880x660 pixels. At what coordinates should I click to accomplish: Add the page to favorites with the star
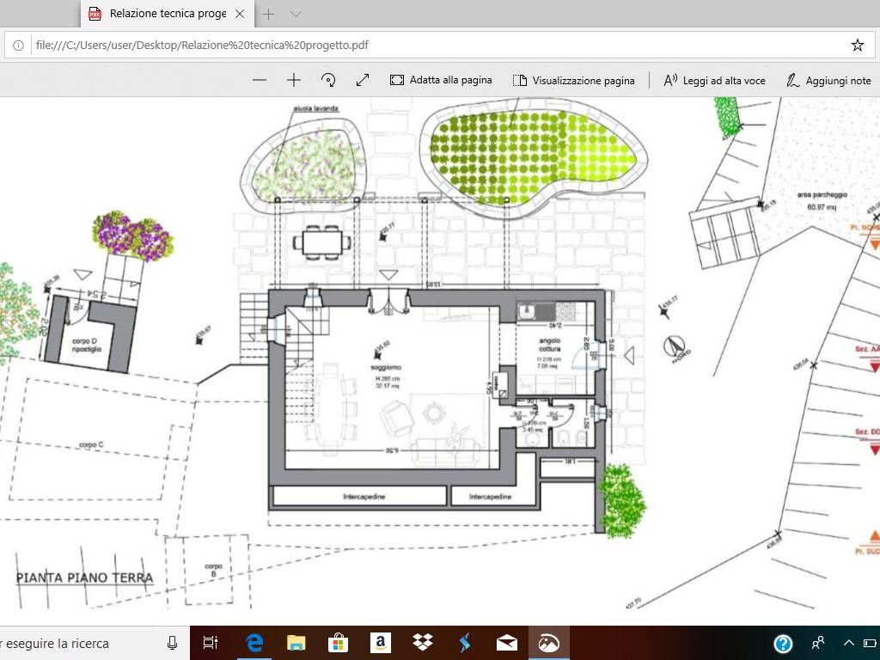pos(857,45)
